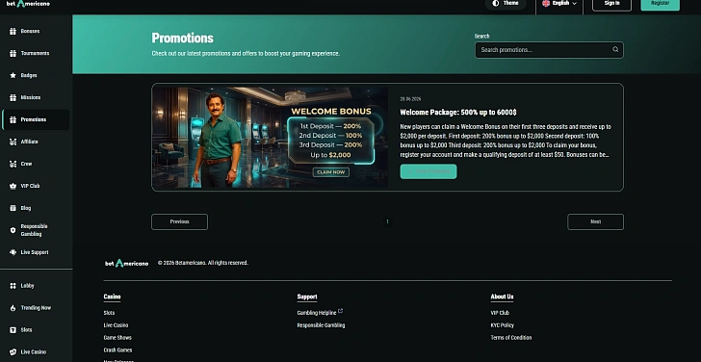Screen dimensions: 701x362
Task: Click the Blog icon in sidebar
Action: pyautogui.click(x=13, y=208)
